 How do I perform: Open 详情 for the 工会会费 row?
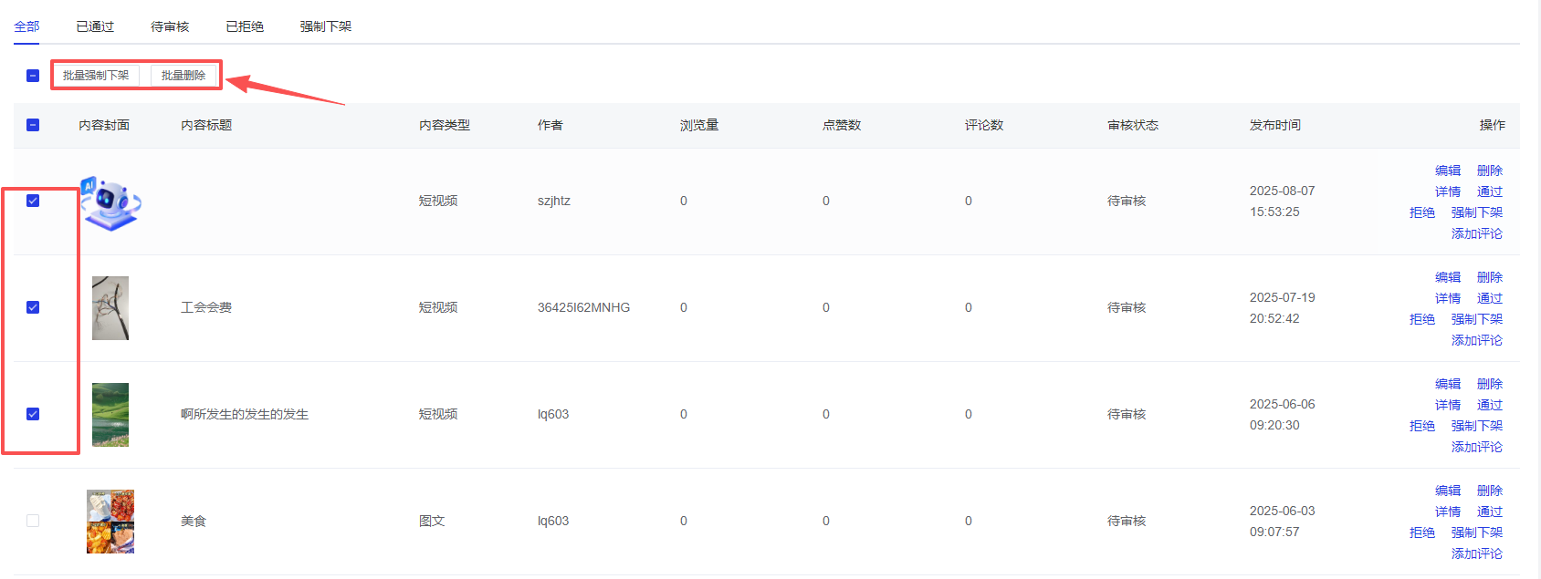click(x=1448, y=298)
